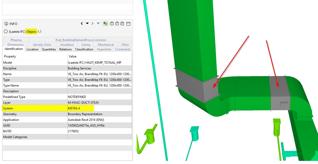Switch to the Location tab

click(32, 49)
